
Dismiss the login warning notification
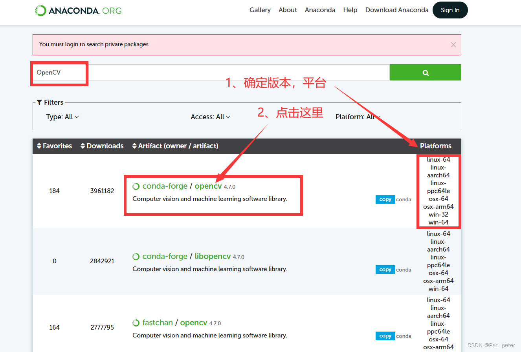pos(453,45)
